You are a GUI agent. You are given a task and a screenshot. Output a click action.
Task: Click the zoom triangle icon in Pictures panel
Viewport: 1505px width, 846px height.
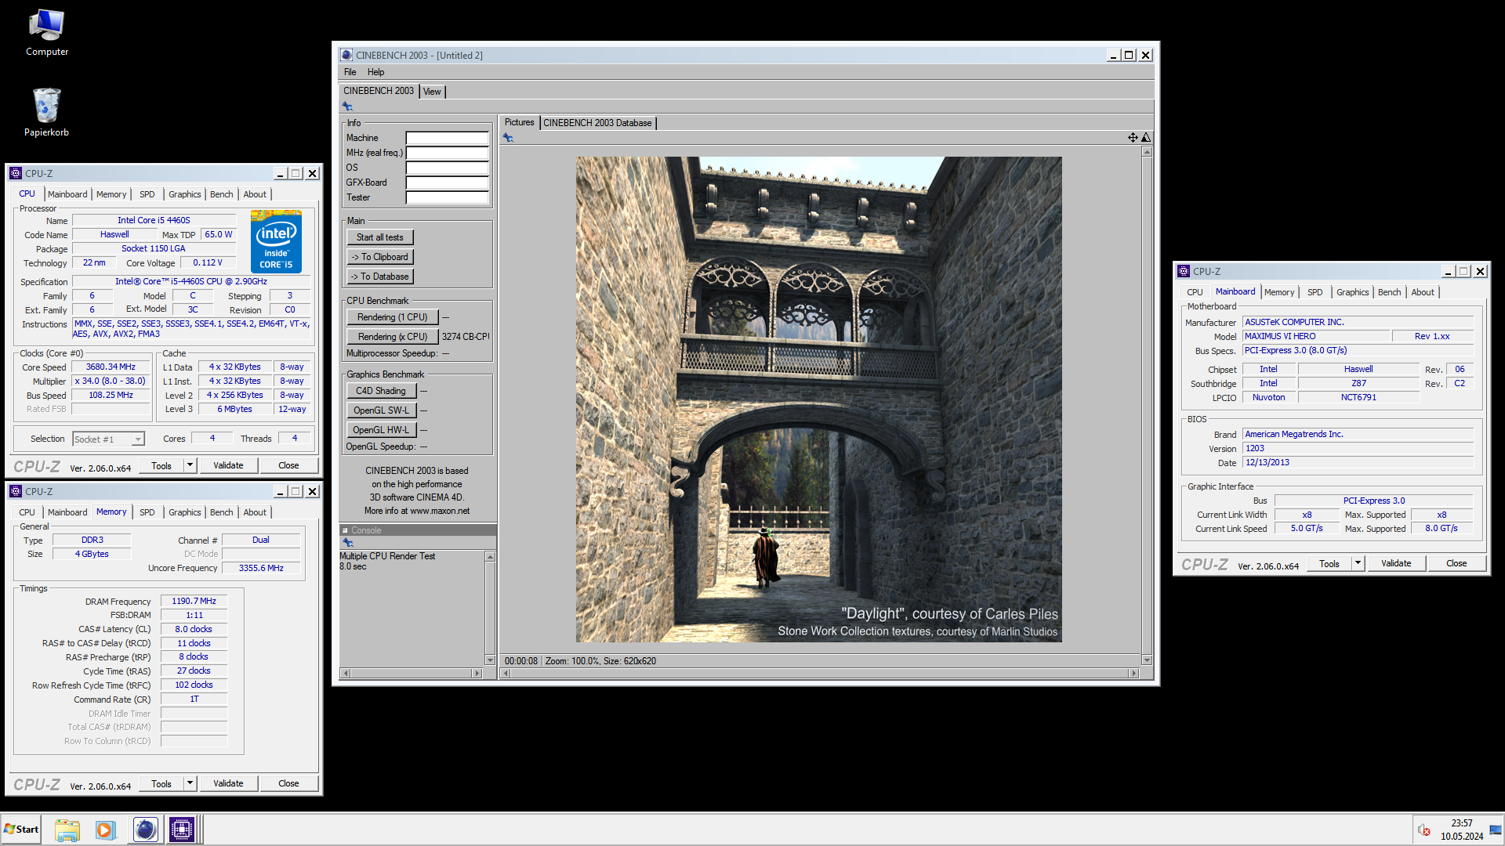[x=1146, y=138]
